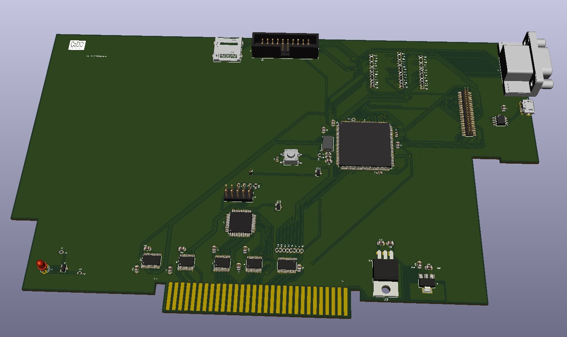The height and width of the screenshot is (337, 567).
Task: Click the micro USB port
Action: point(528,107)
